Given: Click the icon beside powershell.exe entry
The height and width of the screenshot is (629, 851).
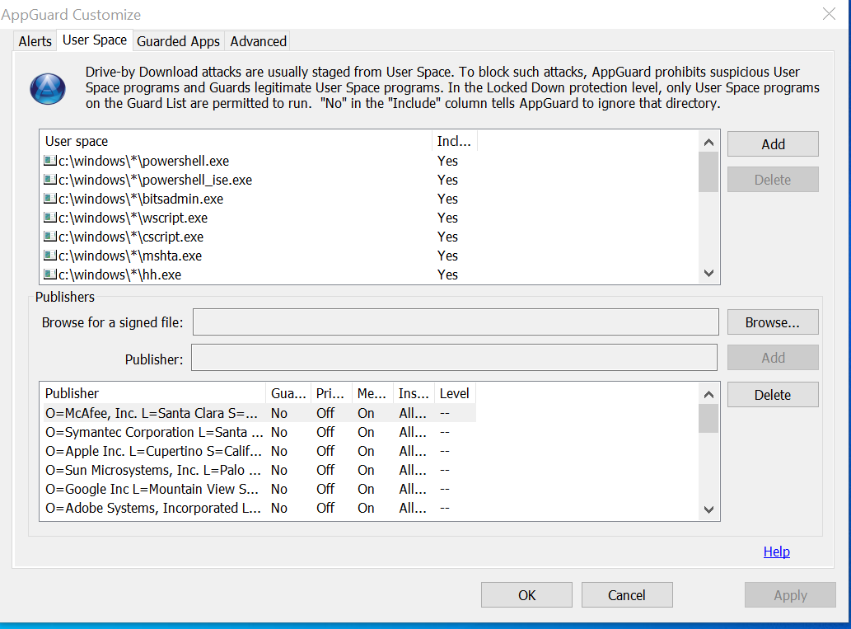Looking at the screenshot, I should [x=50, y=161].
